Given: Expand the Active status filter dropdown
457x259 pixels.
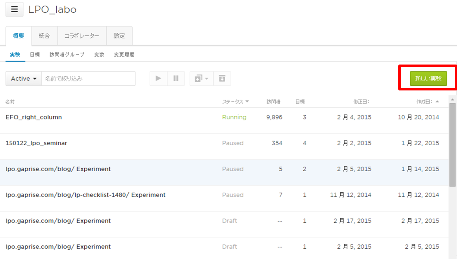Looking at the screenshot, I should 23,78.
